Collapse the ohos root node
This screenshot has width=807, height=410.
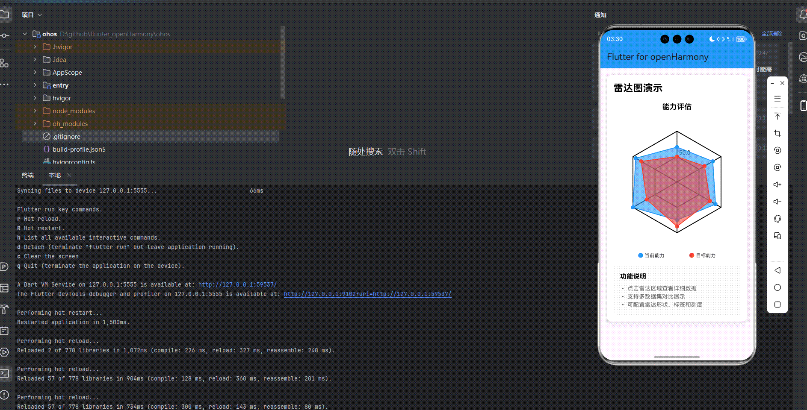click(x=25, y=34)
